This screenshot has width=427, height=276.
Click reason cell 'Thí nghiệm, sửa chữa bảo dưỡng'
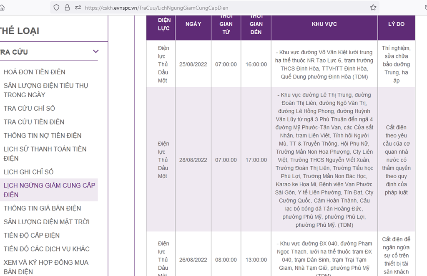396,64
